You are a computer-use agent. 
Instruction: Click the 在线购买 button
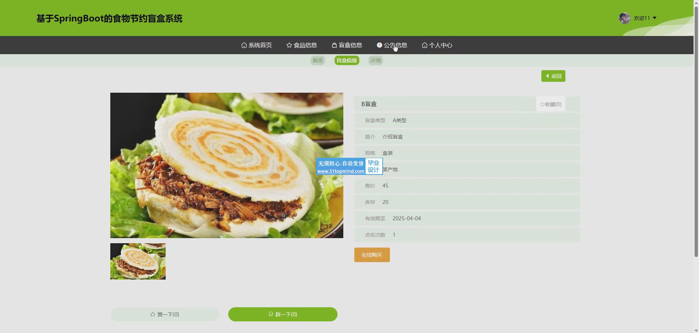[372, 255]
